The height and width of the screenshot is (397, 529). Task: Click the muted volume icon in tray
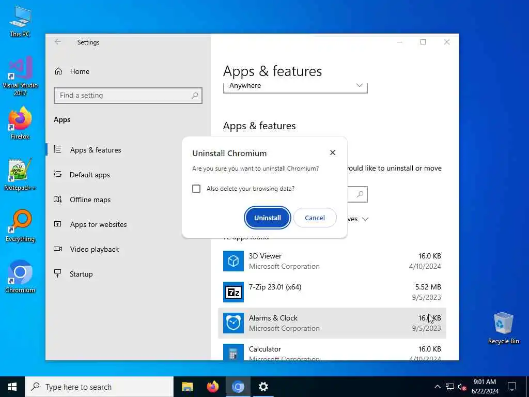click(x=462, y=387)
